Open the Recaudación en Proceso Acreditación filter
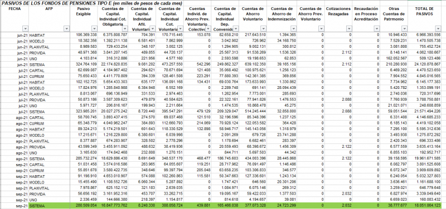Screen dimensions: 446x209 (x=377, y=29)
